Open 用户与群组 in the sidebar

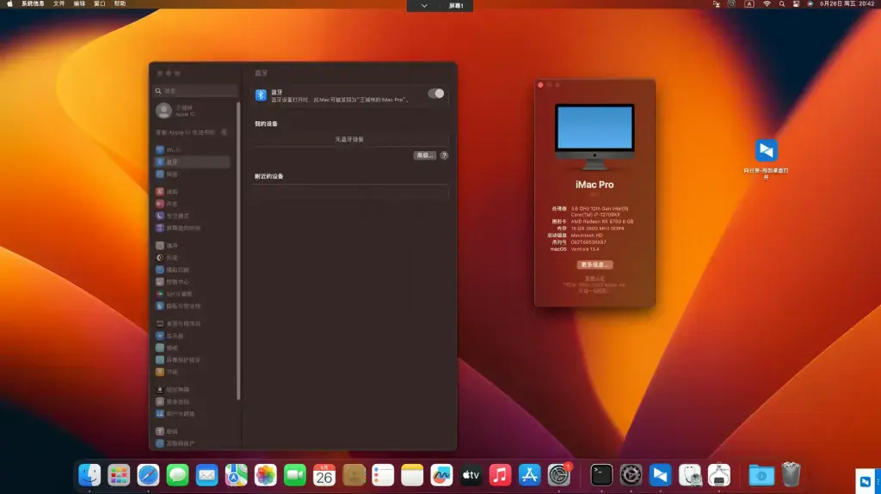[x=192, y=414]
